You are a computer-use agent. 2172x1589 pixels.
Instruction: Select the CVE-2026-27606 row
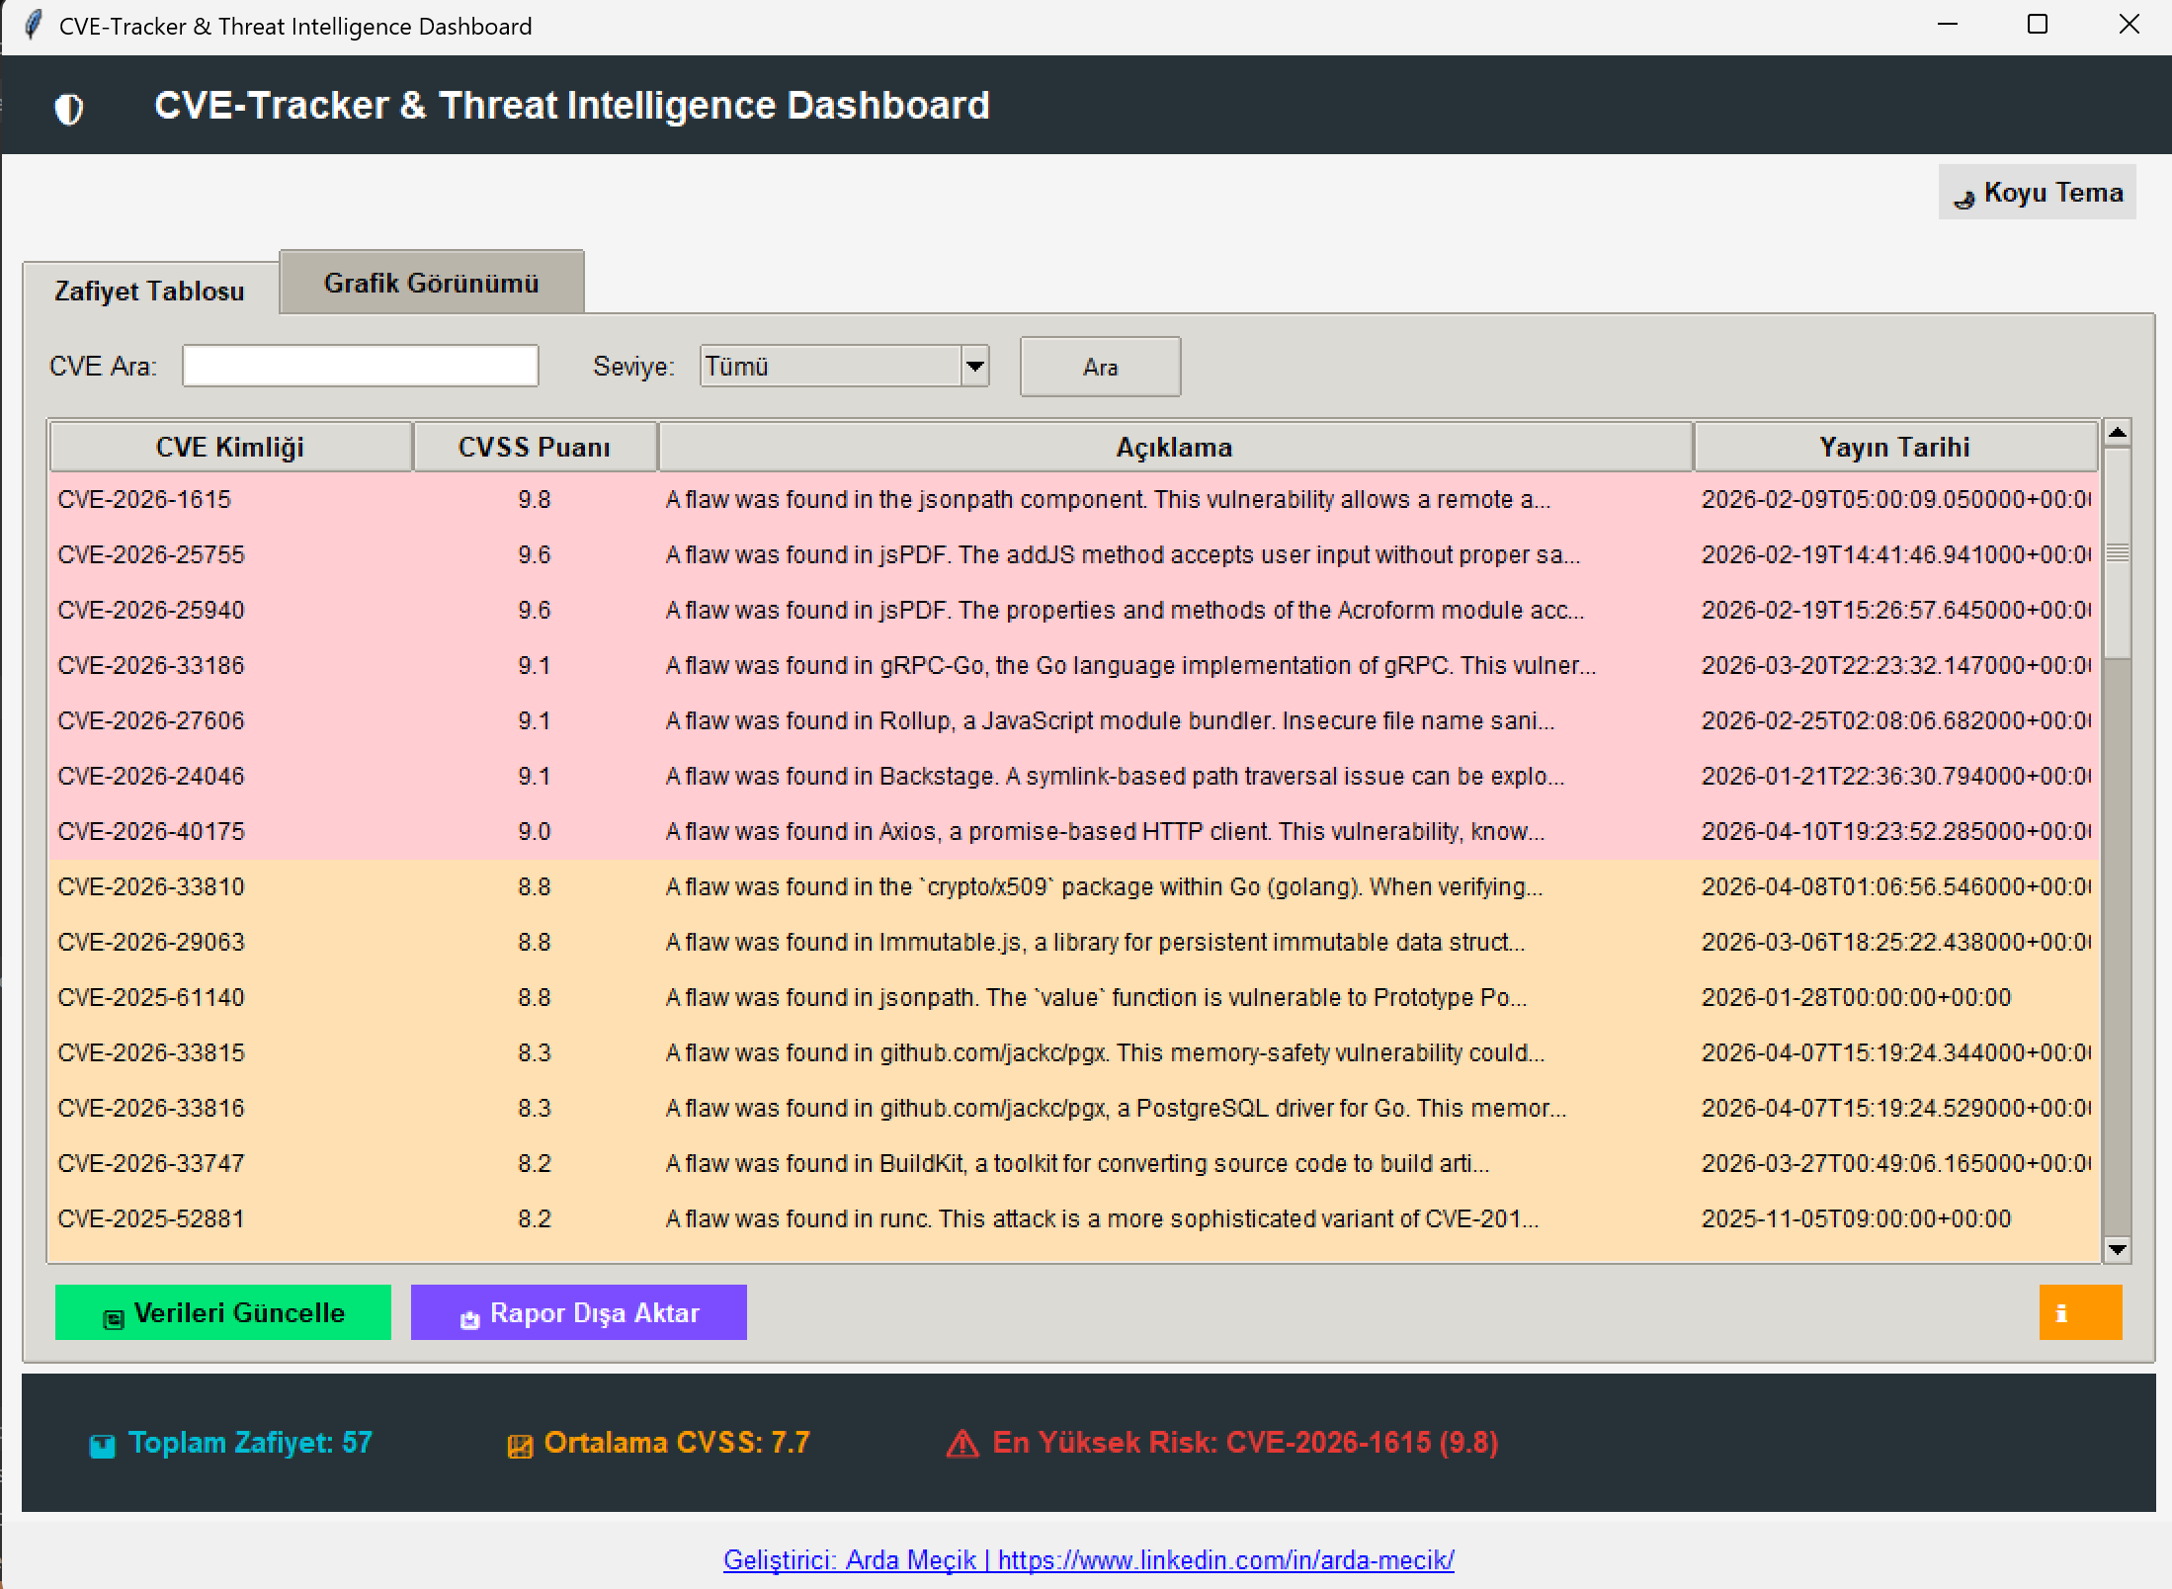click(x=1074, y=720)
